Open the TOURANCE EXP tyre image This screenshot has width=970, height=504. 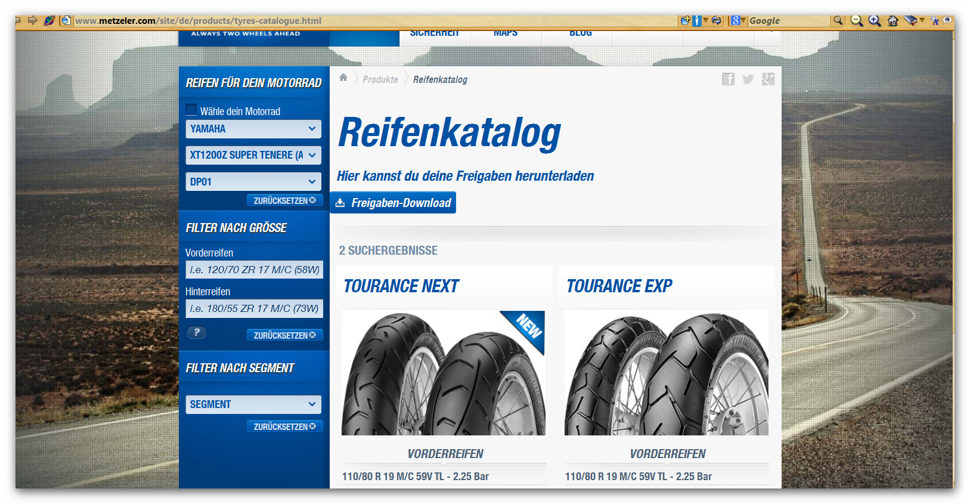click(666, 373)
